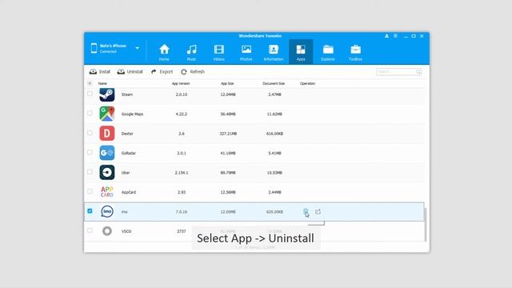Click the imo app icon
This screenshot has height=288, width=512.
107,211
